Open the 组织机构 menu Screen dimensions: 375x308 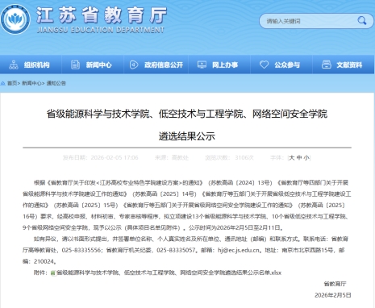click(37, 65)
